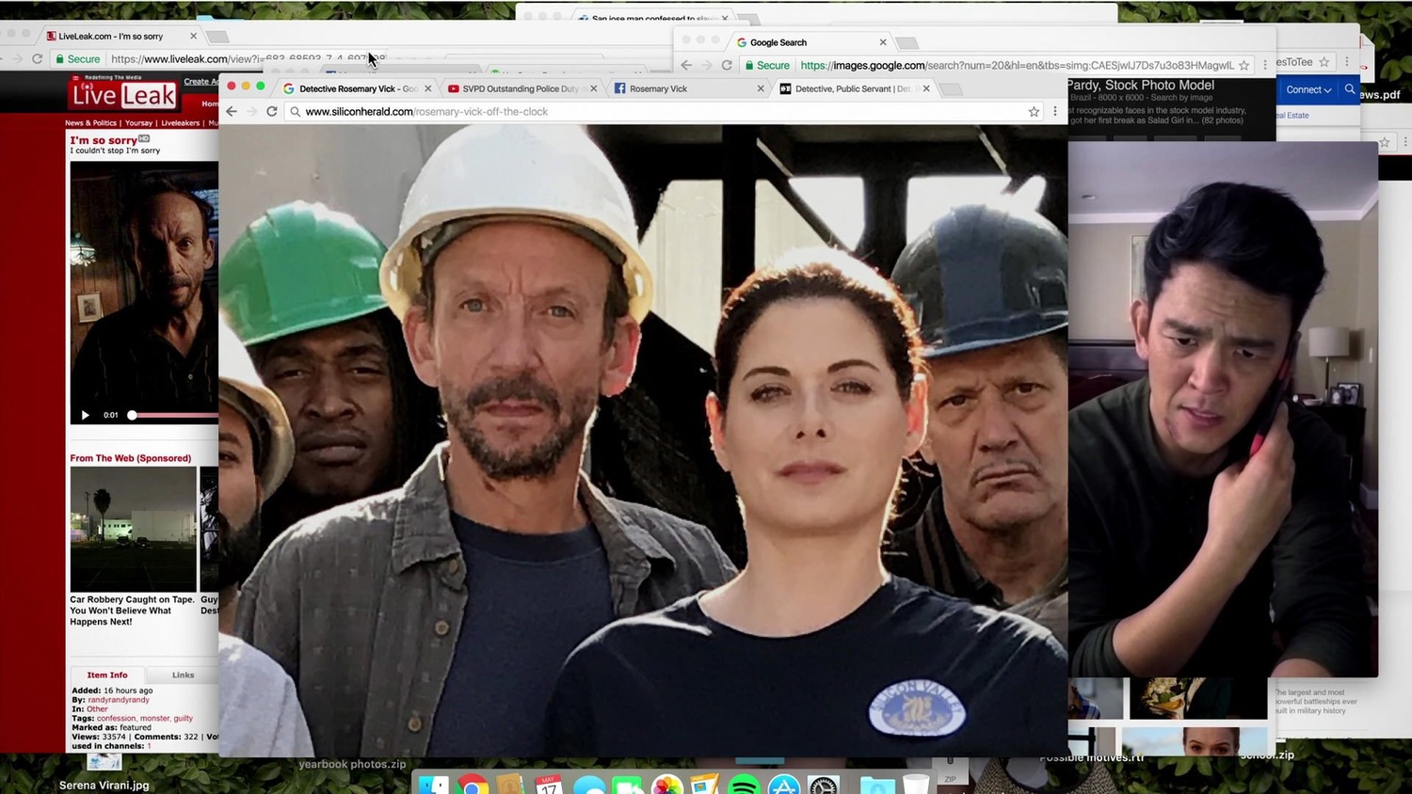Open Chrome menu in Google Images window
Image resolution: width=1412 pixels, height=794 pixels.
tap(1265, 65)
